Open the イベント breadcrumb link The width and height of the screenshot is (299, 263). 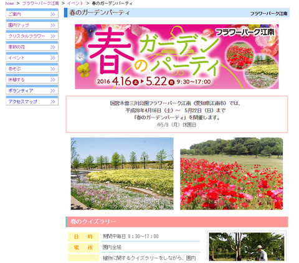(x=75, y=3)
